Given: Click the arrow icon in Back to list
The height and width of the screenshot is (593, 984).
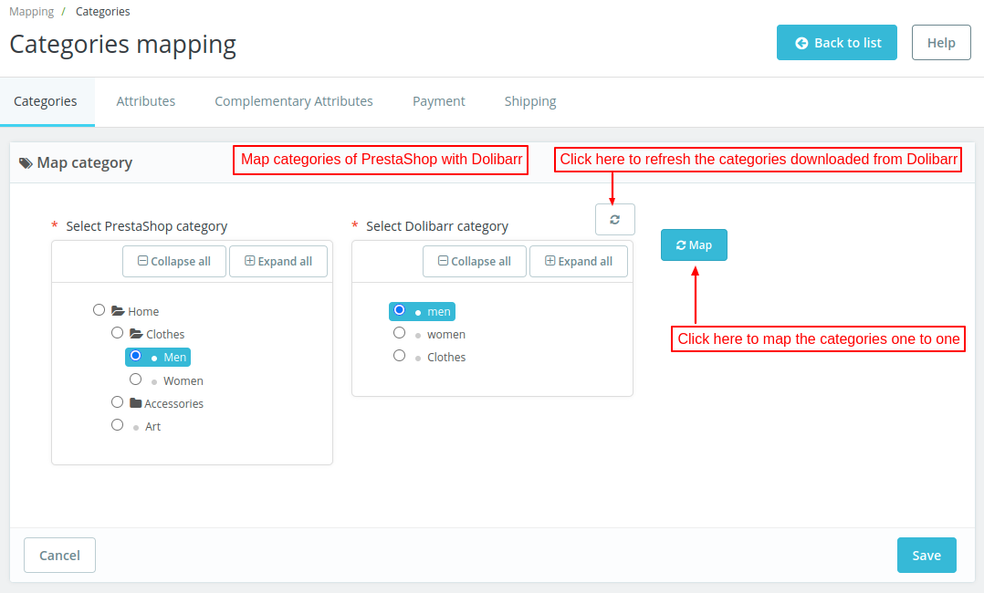Looking at the screenshot, I should point(801,43).
